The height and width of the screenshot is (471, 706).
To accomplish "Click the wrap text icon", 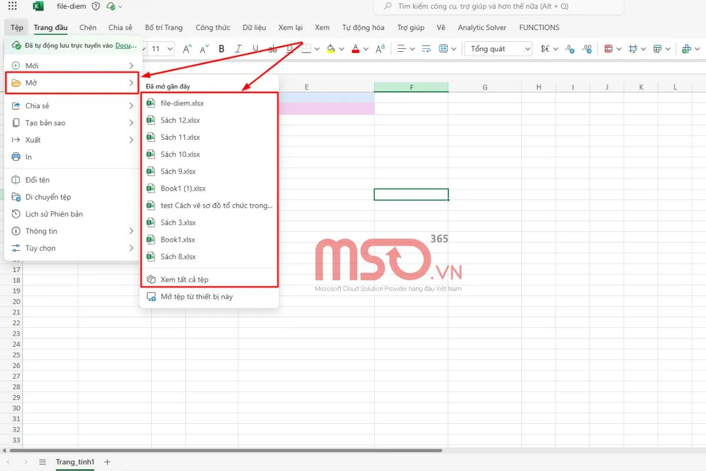I will [427, 49].
